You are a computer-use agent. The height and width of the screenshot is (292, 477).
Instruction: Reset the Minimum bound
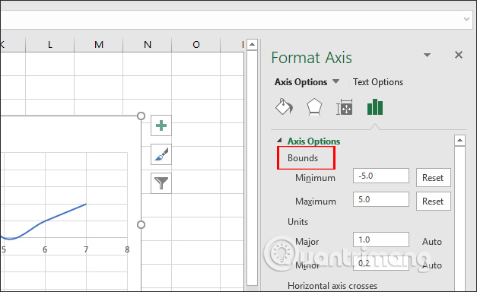click(x=433, y=178)
